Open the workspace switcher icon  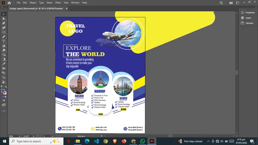(238, 3)
